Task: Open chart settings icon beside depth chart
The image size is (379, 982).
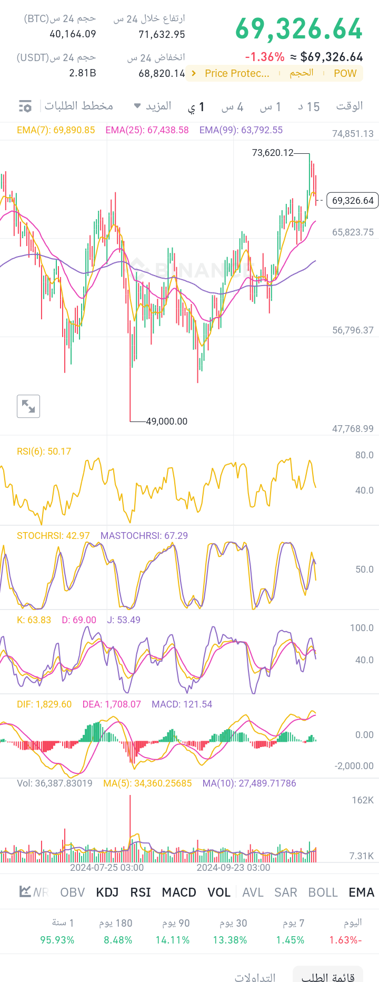Action: click(x=25, y=106)
